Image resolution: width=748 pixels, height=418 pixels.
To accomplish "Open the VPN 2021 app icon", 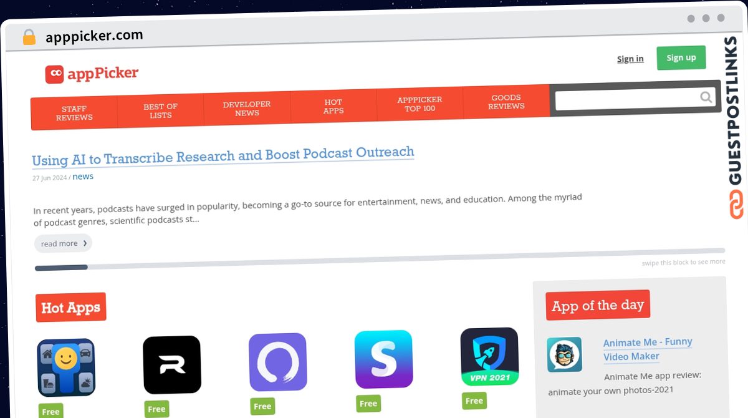I will (489, 356).
